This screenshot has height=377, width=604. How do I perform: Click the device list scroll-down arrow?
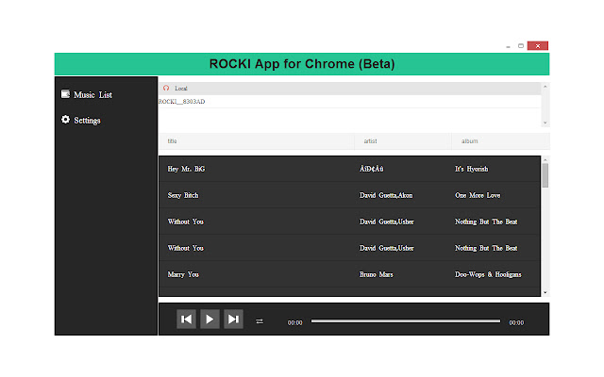click(545, 123)
